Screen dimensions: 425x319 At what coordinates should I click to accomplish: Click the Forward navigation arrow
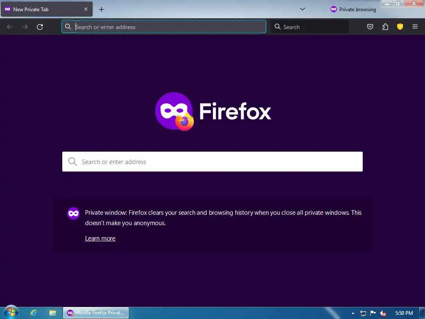(25, 27)
